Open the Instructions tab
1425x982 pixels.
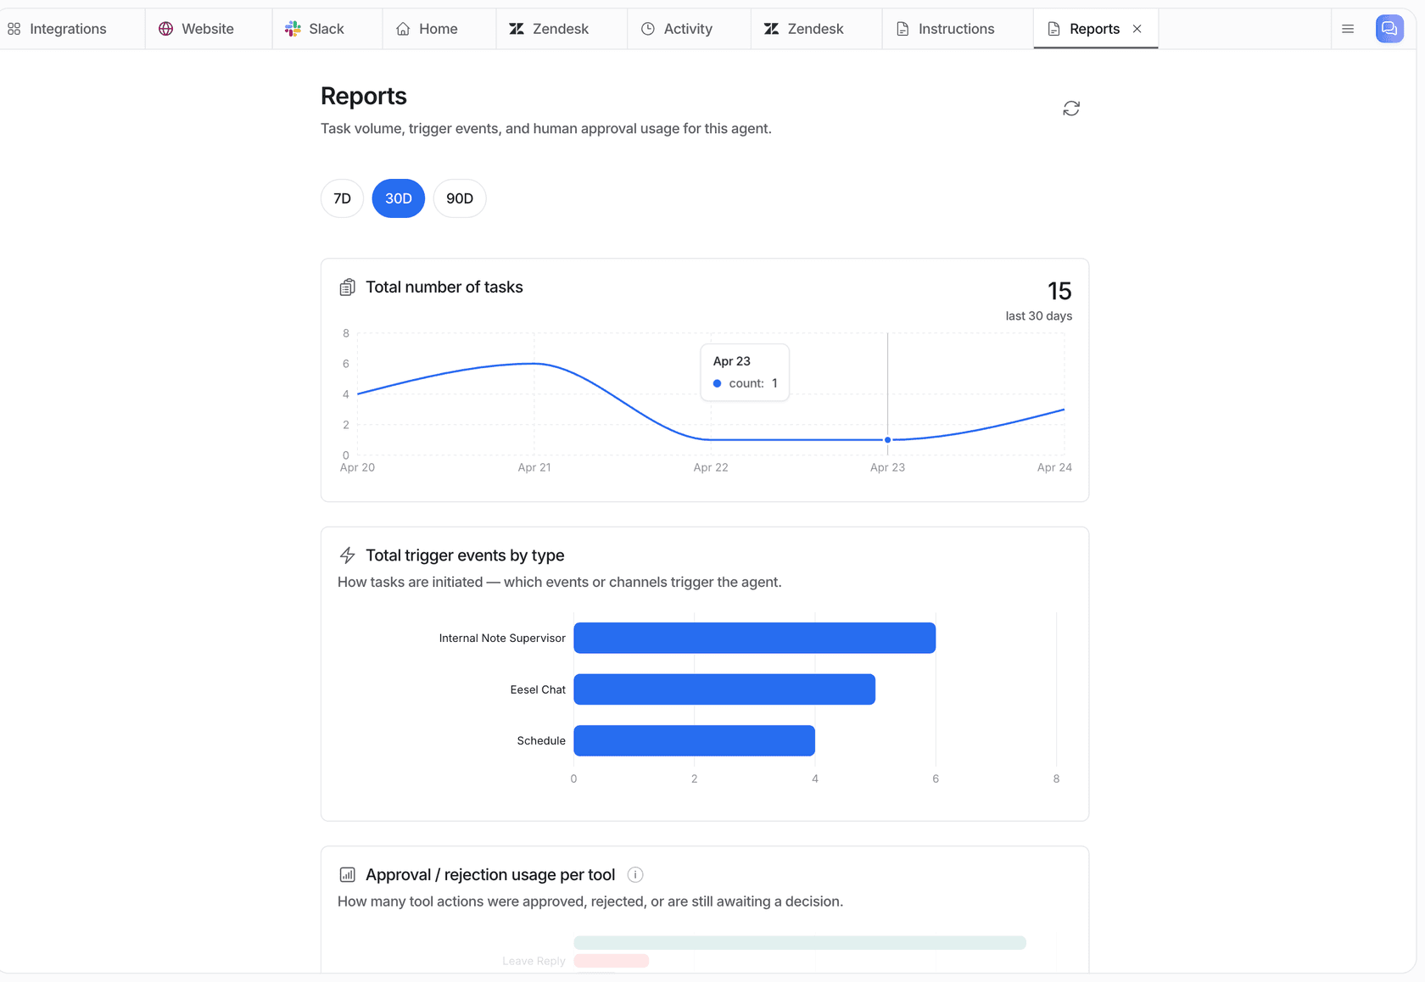[957, 29]
